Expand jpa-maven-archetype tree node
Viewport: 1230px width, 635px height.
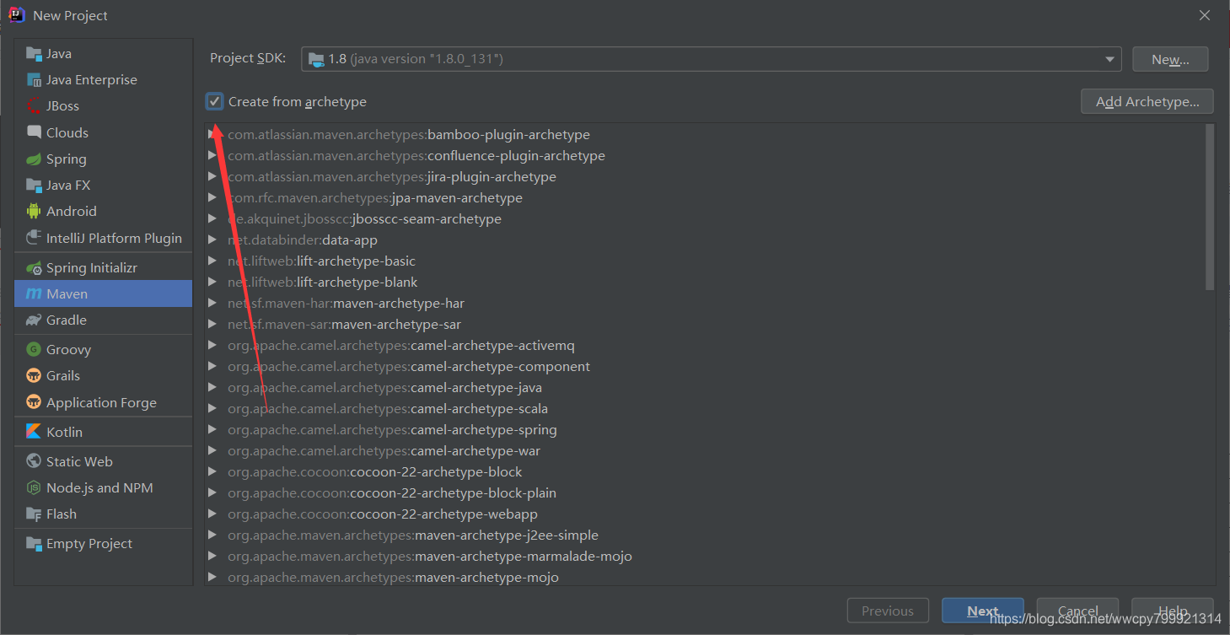pyautogui.click(x=212, y=198)
